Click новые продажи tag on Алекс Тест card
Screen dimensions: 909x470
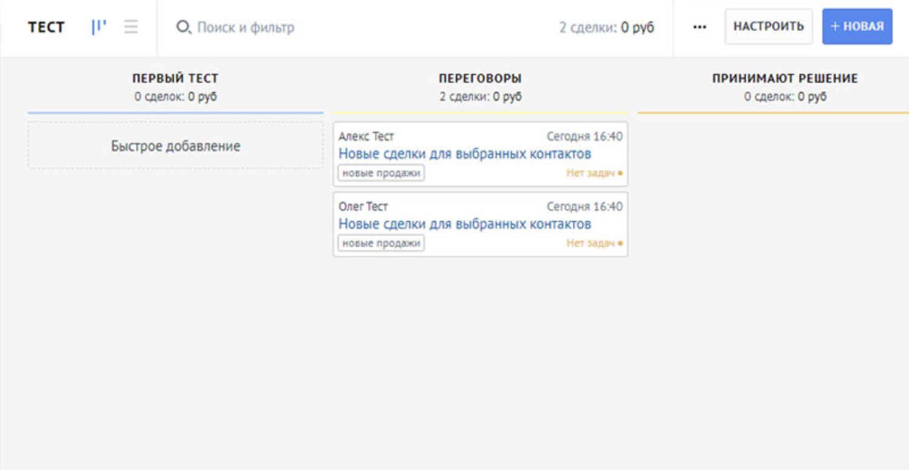tap(381, 173)
